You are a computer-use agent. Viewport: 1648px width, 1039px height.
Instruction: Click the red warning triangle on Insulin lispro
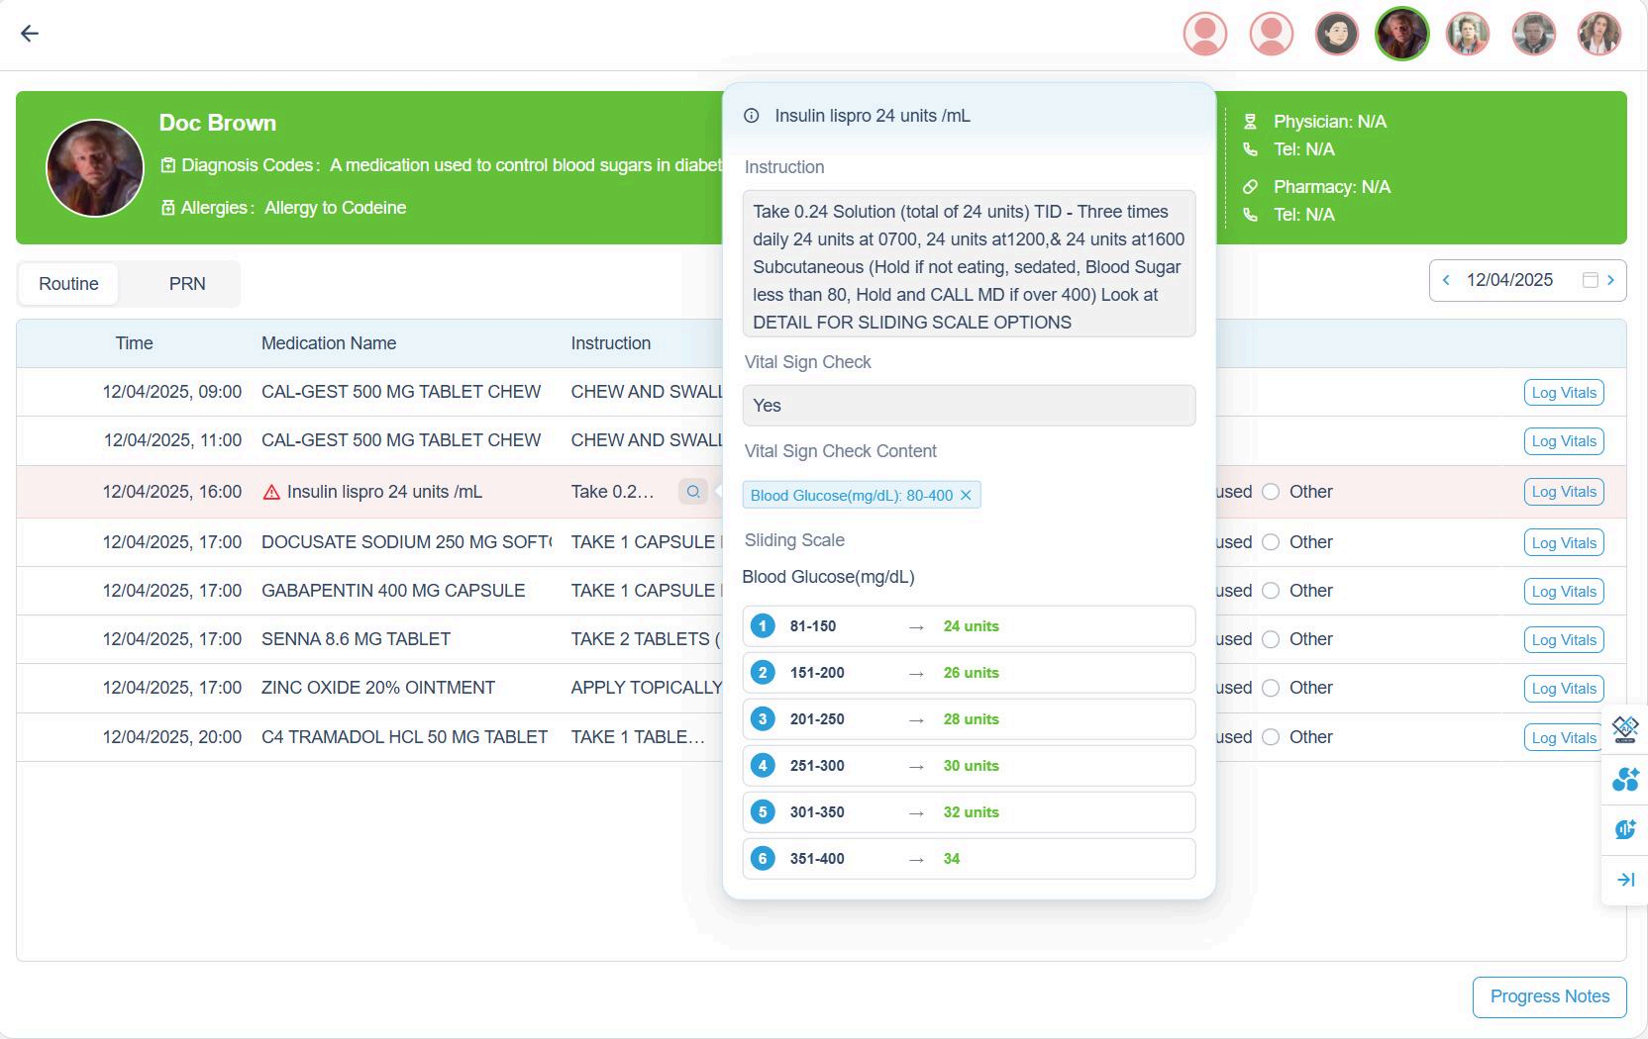pos(271,493)
